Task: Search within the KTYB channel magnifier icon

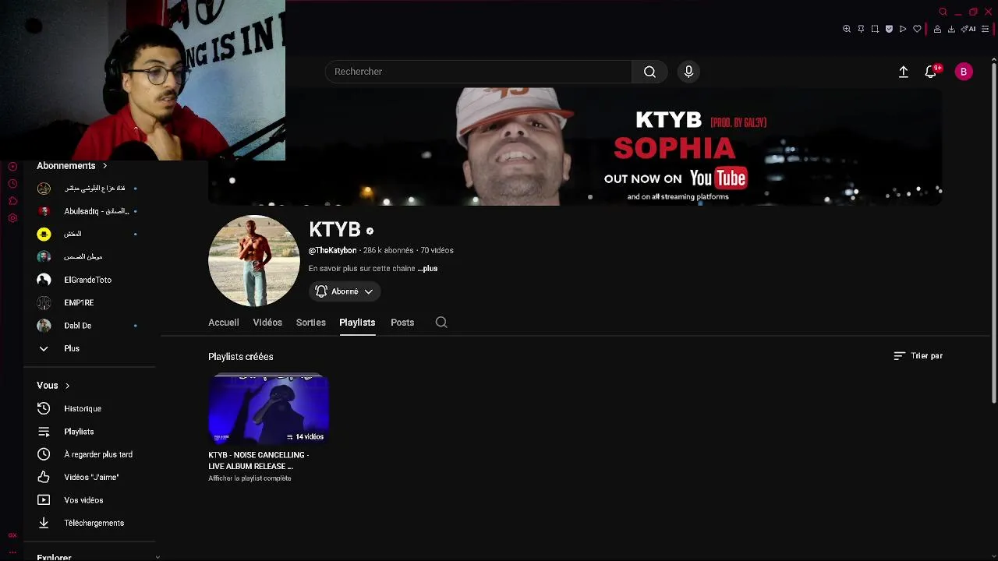Action: (441, 323)
